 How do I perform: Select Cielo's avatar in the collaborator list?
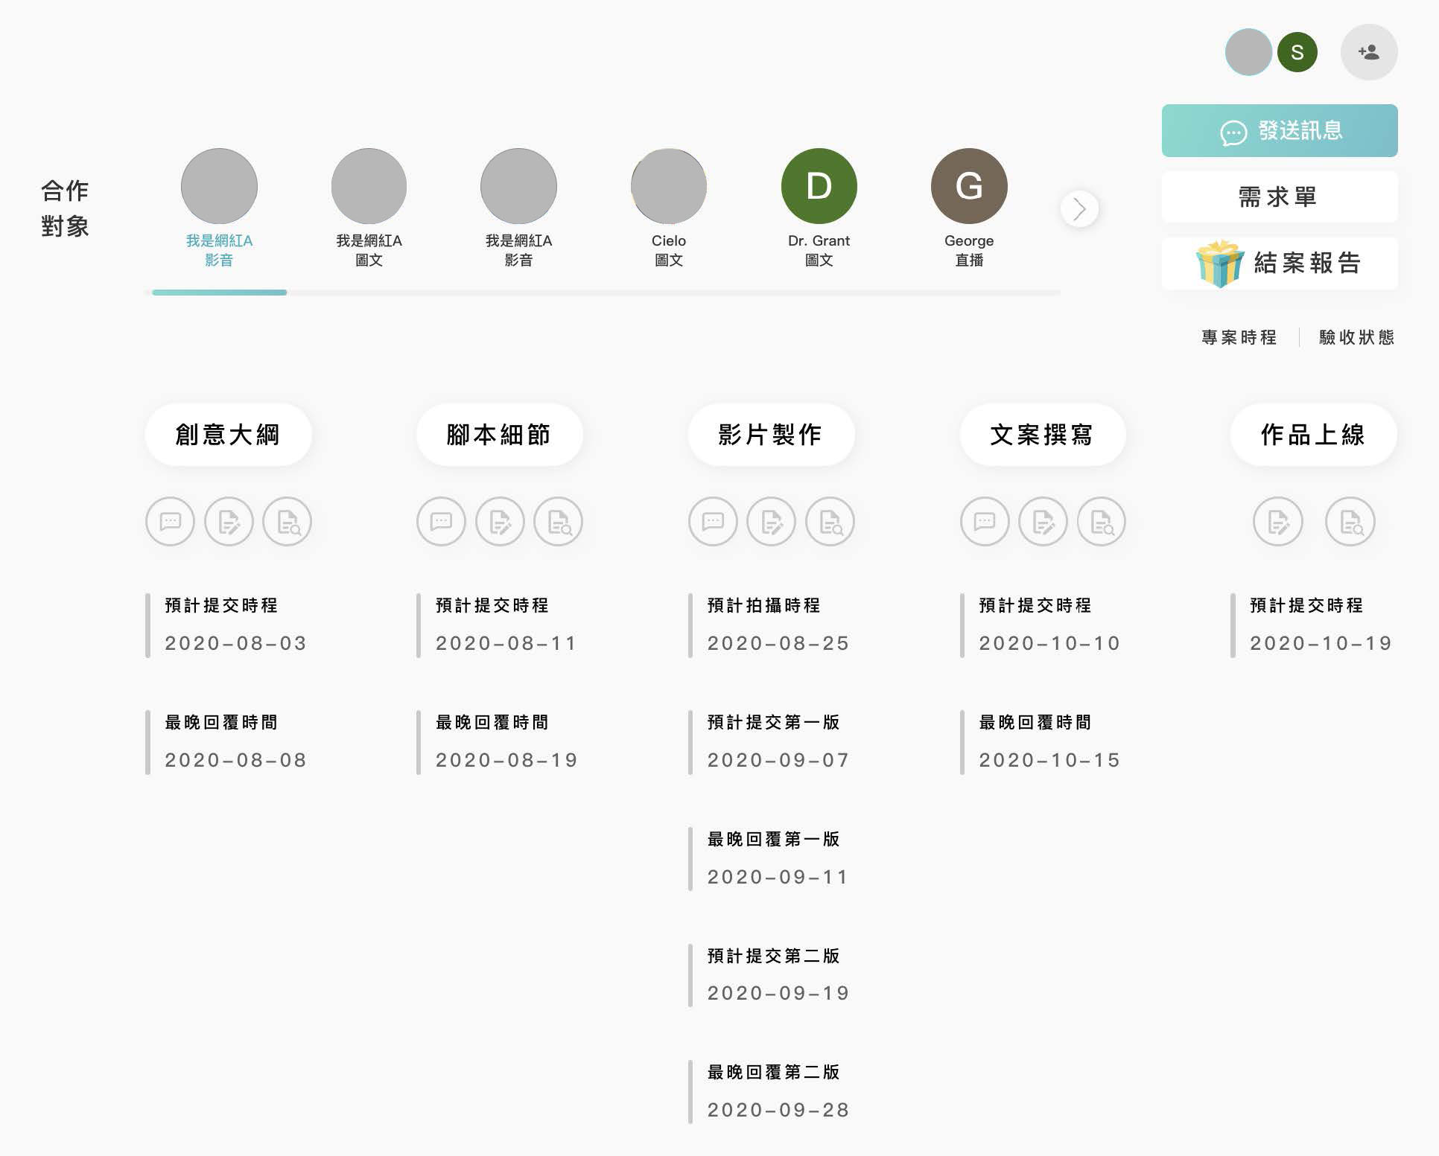(668, 185)
